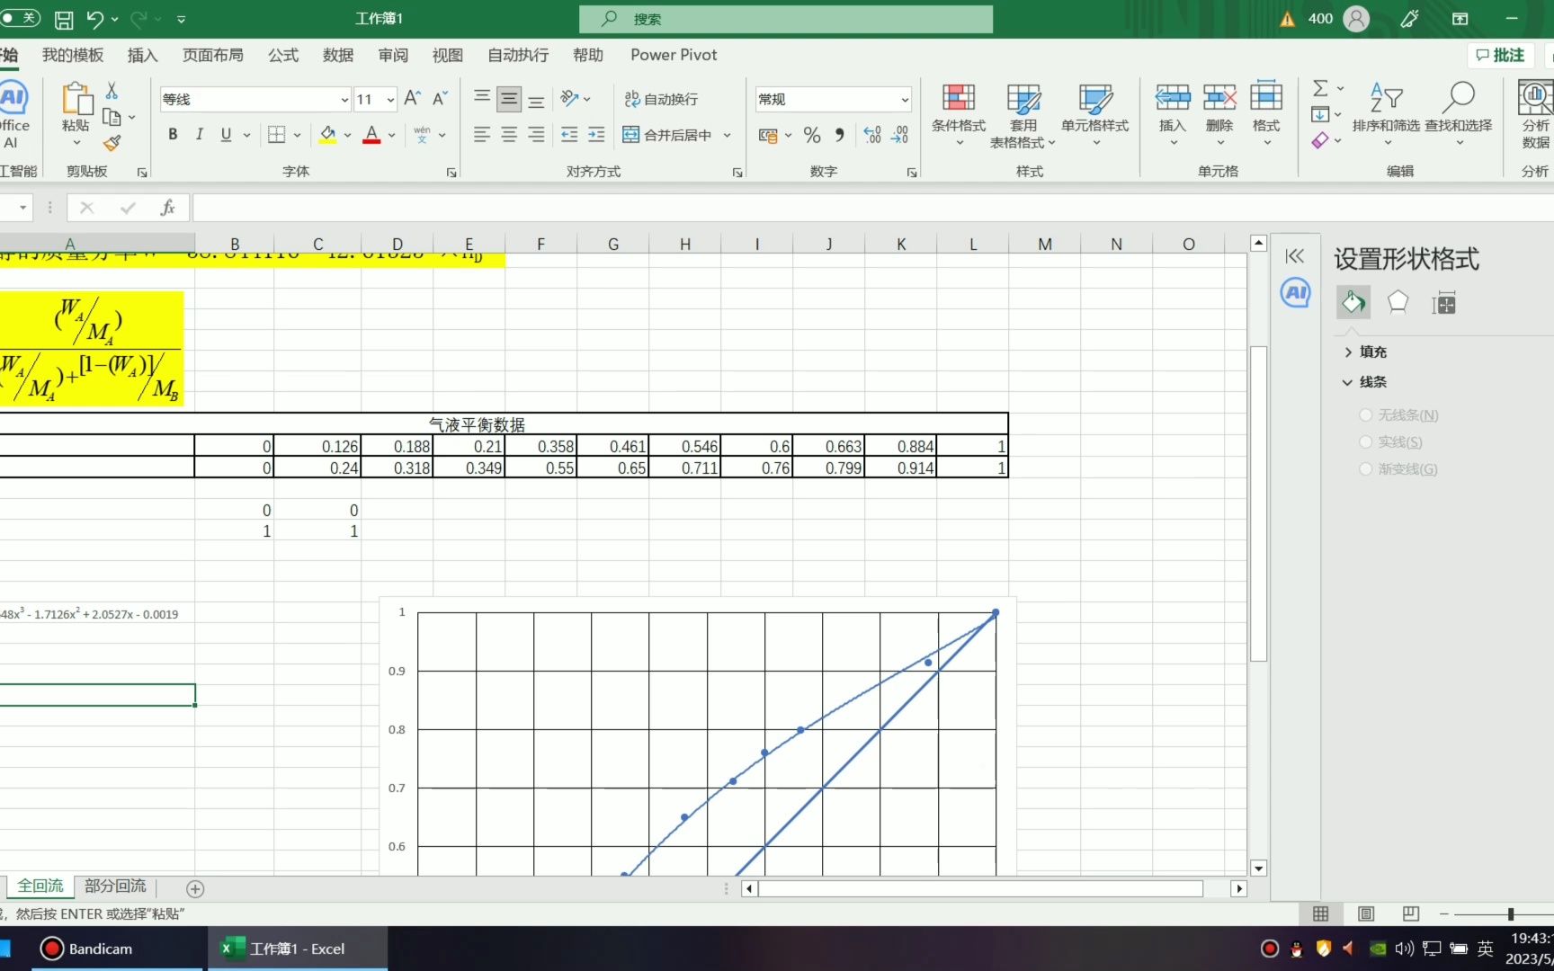
Task: Apply comma style number format
Action: pos(839,135)
